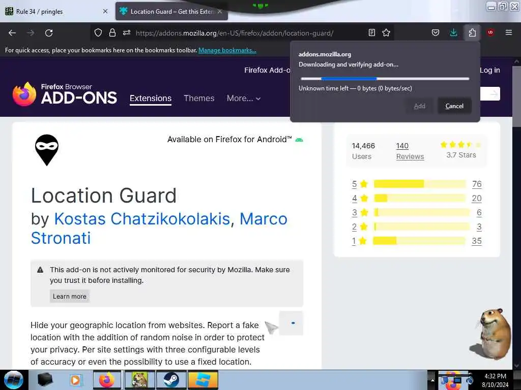
Task: Switch to Rule 34 / pringles tab
Action: [56, 12]
